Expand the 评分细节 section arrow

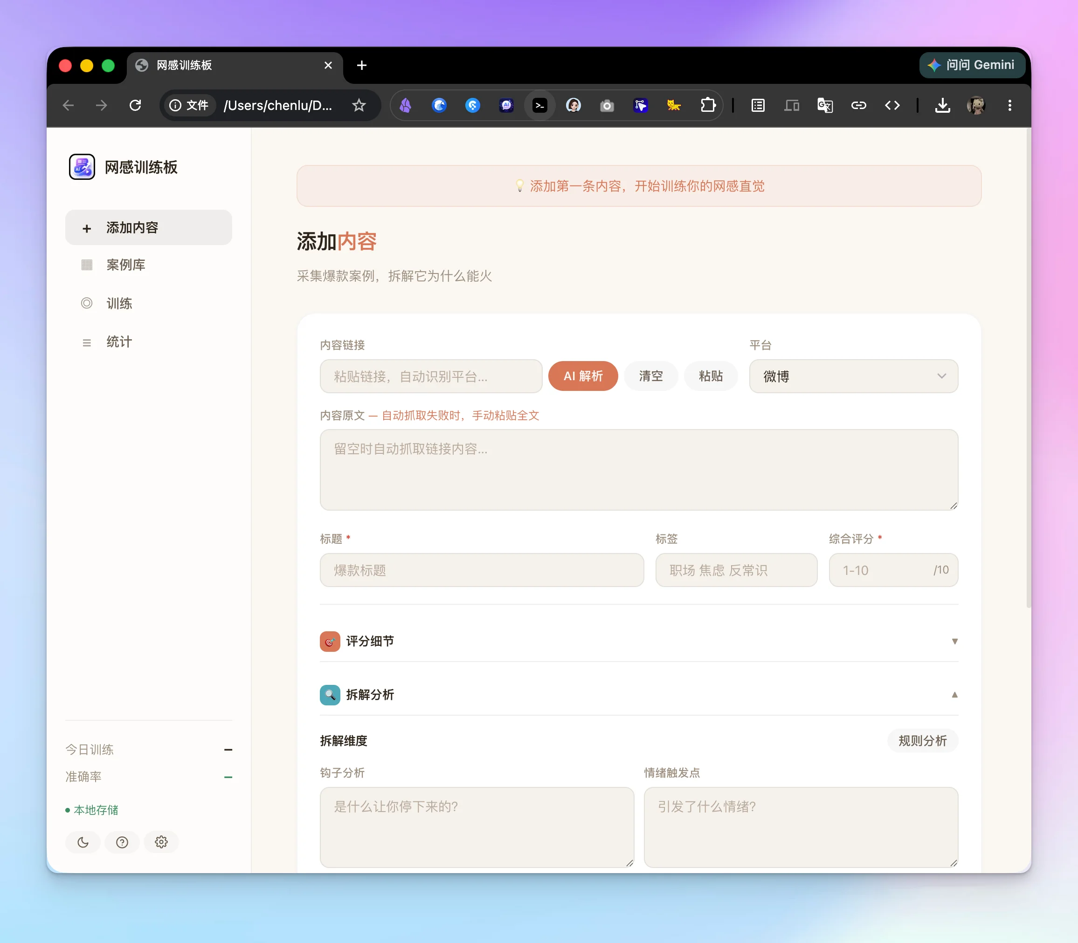click(x=954, y=642)
